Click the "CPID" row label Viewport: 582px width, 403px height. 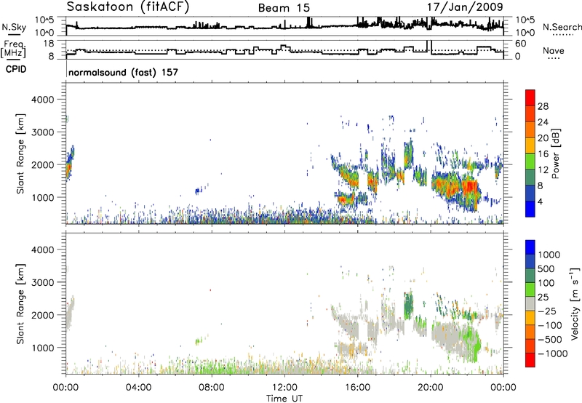16,69
